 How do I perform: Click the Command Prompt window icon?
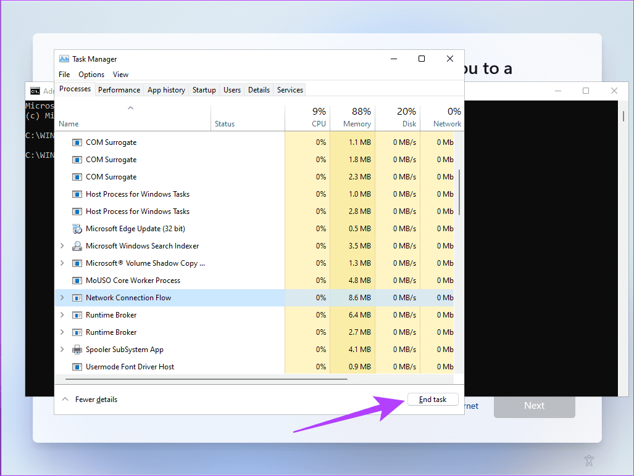(36, 91)
